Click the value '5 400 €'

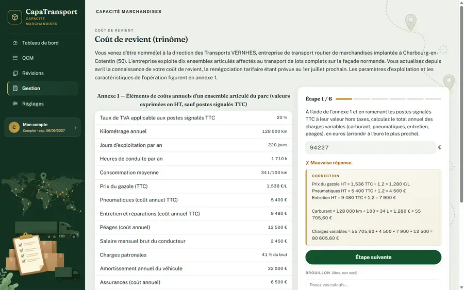pos(279,200)
